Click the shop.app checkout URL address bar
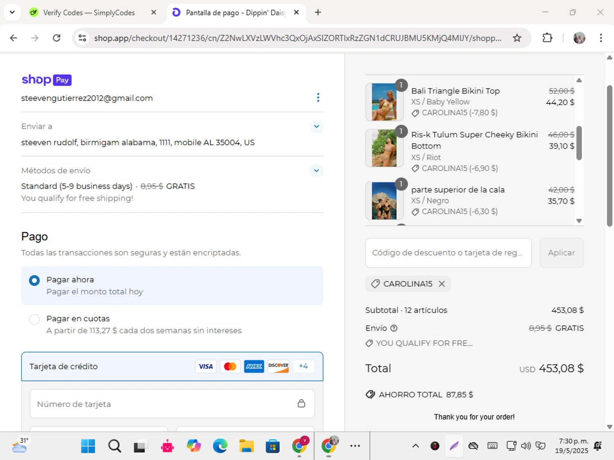This screenshot has height=460, width=614. (x=298, y=38)
